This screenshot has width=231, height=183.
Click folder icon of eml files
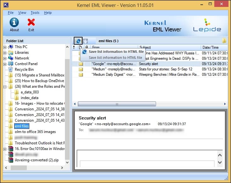11,126
